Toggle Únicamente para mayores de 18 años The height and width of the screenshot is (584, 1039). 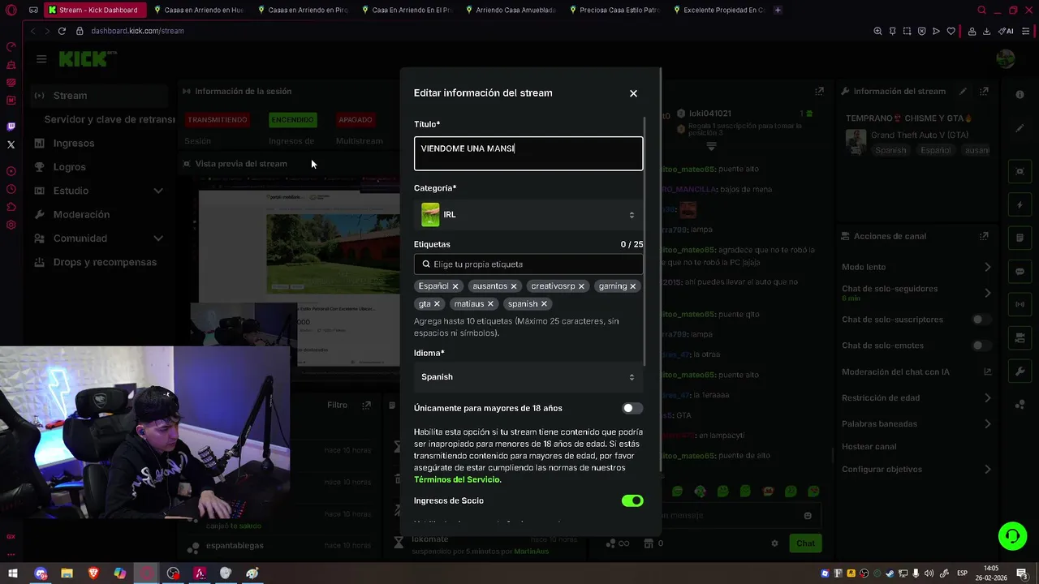pyautogui.click(x=632, y=408)
